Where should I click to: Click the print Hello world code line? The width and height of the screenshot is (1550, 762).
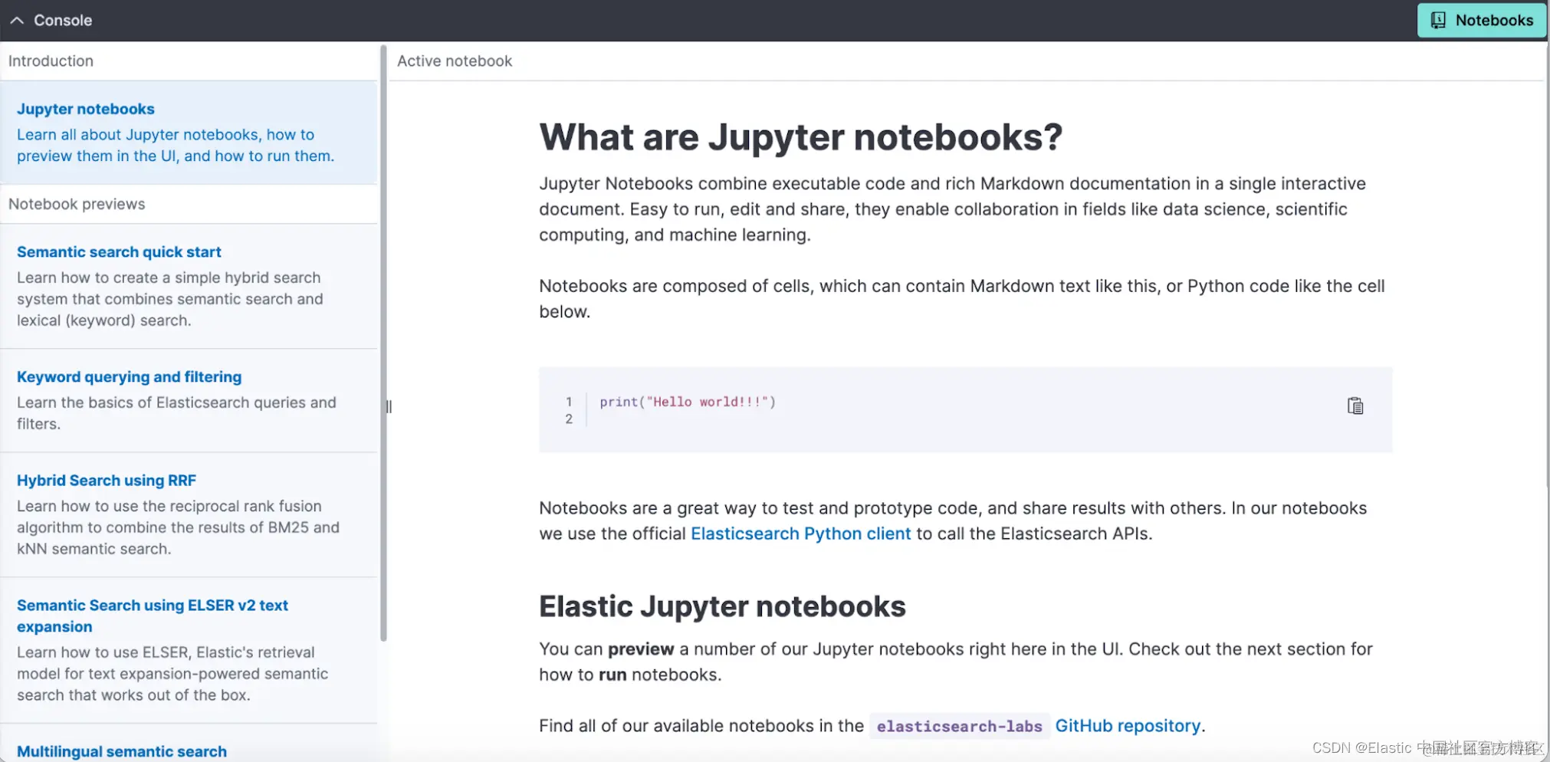coord(688,402)
